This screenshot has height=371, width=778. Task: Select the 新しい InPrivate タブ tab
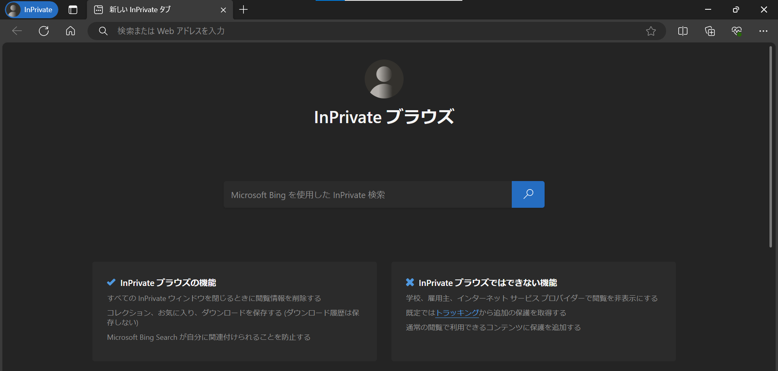[160, 10]
